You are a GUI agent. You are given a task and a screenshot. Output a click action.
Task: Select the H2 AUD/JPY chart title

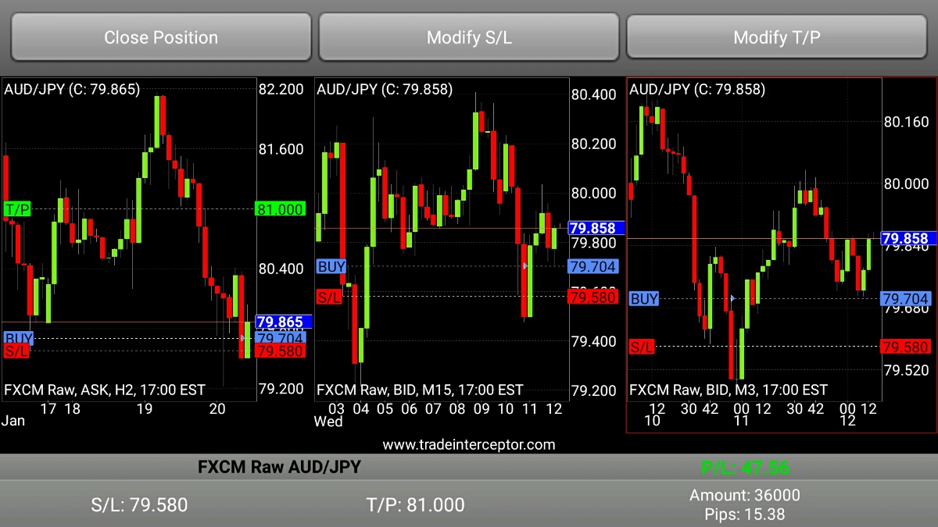click(72, 90)
